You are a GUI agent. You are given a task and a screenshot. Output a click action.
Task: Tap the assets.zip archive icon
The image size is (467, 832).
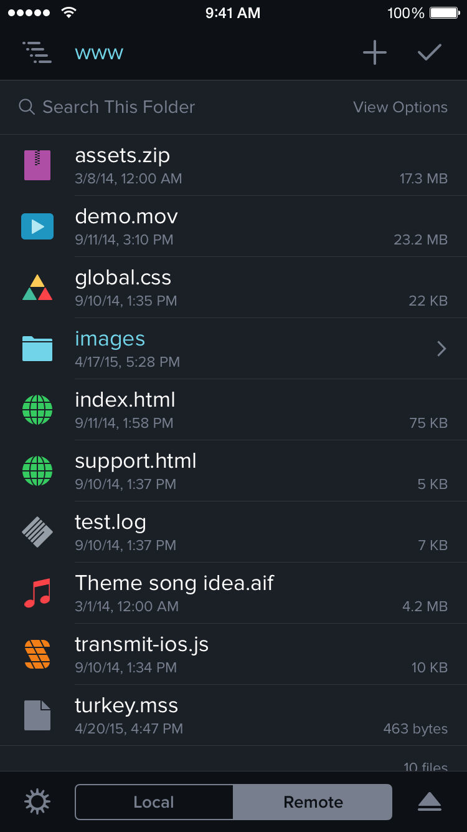(37, 165)
